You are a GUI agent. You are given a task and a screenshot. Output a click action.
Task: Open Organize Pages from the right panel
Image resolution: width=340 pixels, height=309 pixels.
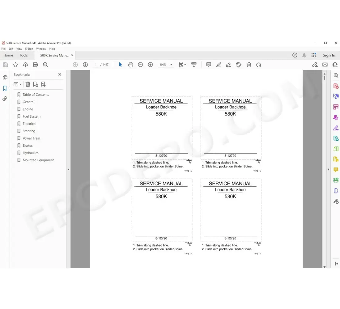pyautogui.click(x=336, y=107)
